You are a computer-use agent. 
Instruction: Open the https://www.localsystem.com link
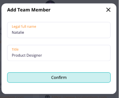[79, 97]
